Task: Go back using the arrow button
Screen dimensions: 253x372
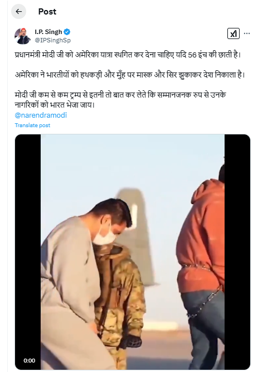Action: 18,11
